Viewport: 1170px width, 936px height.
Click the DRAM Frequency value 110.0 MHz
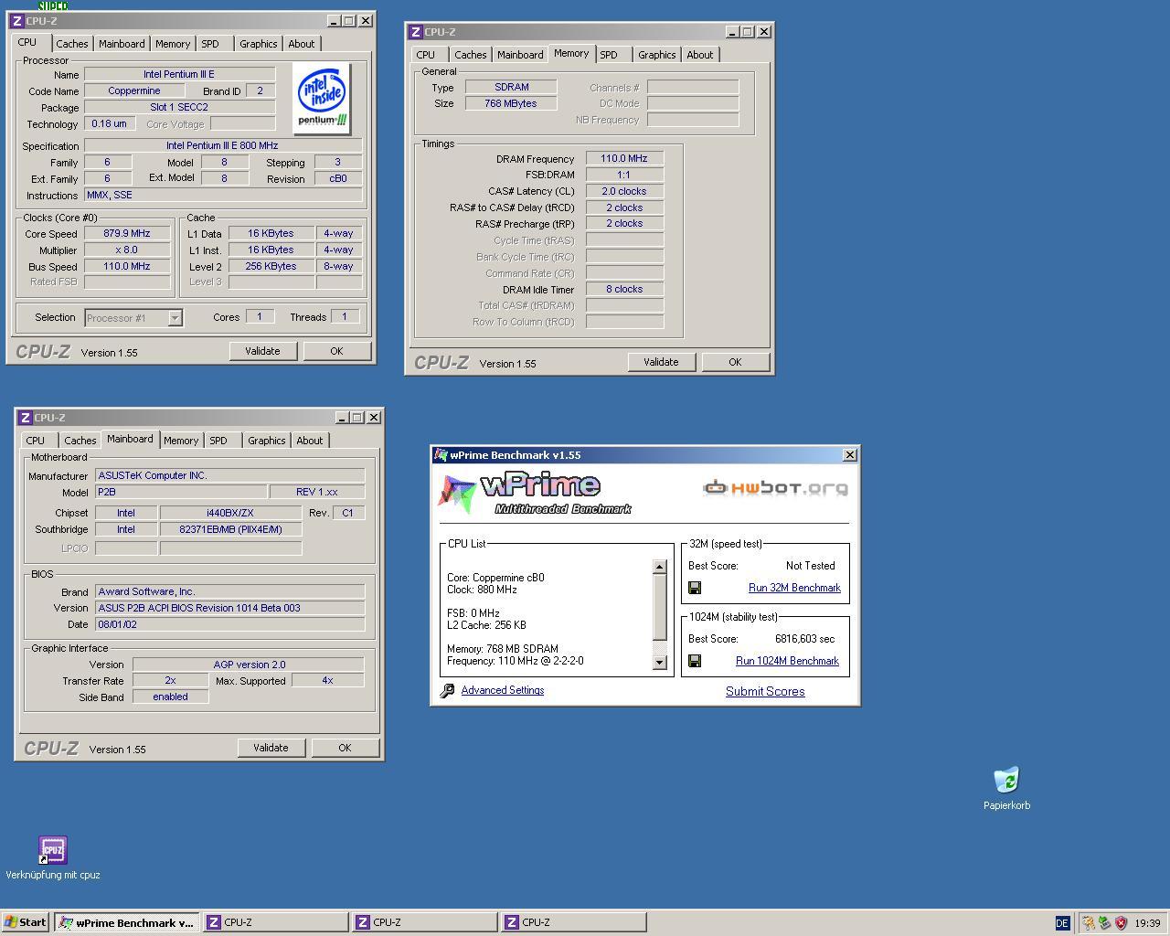(624, 158)
